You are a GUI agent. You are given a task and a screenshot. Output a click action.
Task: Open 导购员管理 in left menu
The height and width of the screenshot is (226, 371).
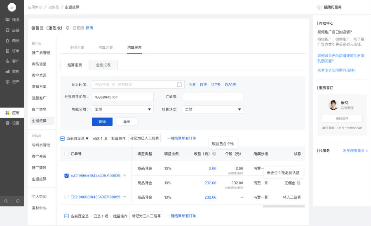point(41,145)
